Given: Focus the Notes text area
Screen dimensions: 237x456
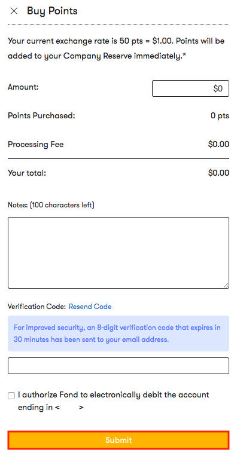Looking at the screenshot, I should pos(118,253).
